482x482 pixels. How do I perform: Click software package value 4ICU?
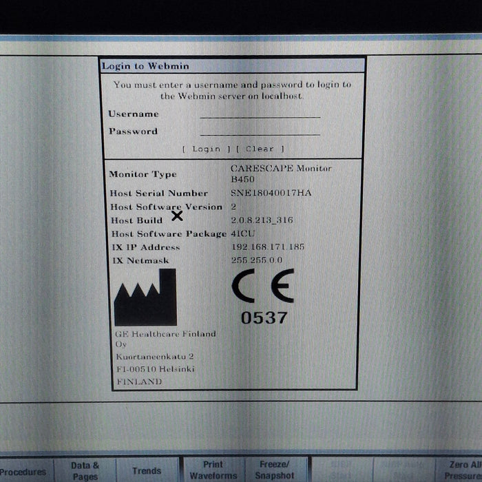point(243,233)
